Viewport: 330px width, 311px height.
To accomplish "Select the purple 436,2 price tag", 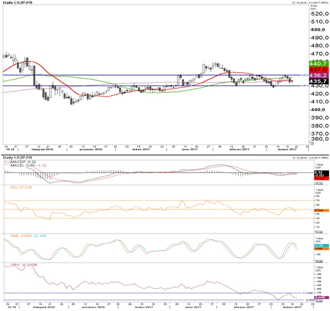I will [x=318, y=75].
